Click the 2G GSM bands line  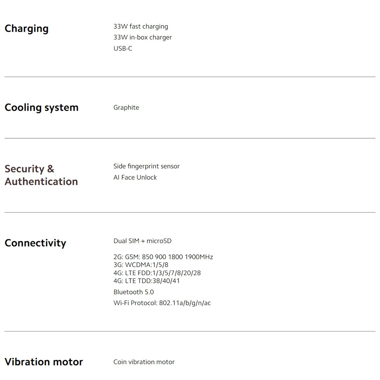click(163, 257)
